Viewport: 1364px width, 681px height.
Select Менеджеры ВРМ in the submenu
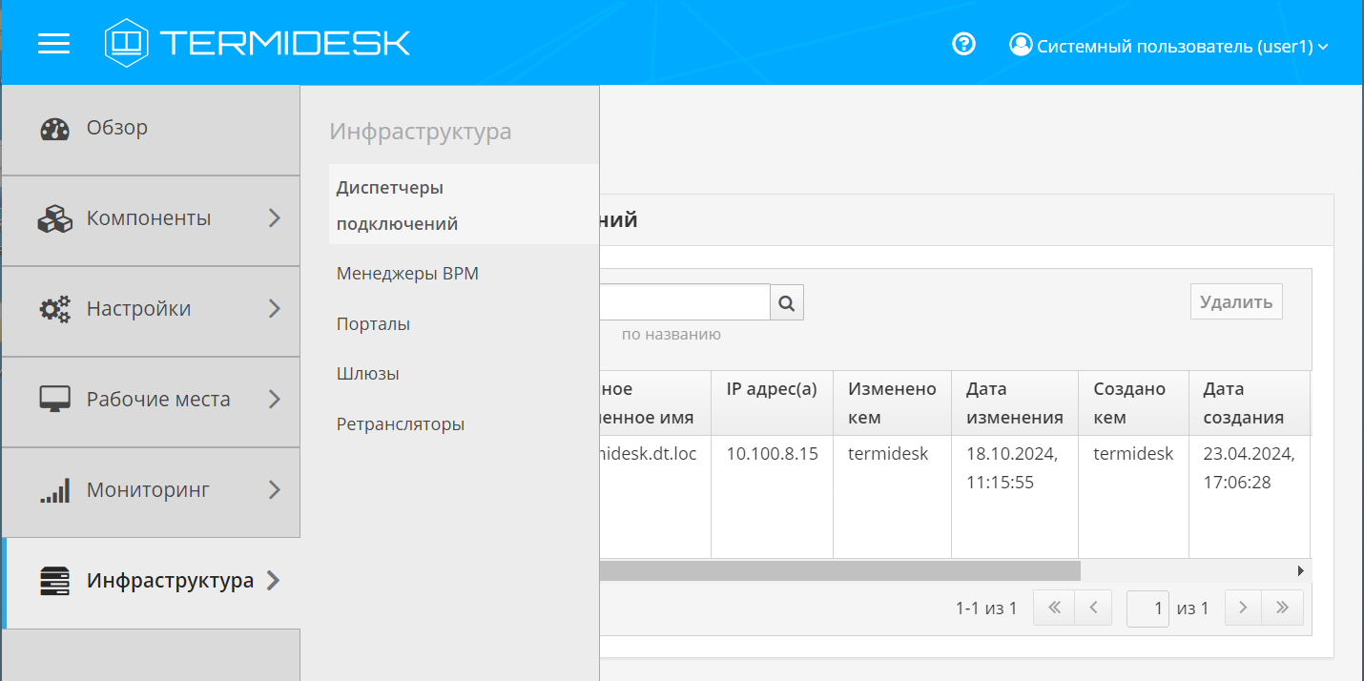point(407,274)
